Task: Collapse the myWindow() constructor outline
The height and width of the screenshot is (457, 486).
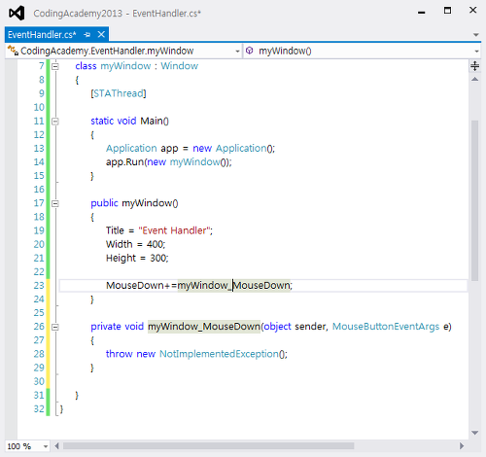Action: (55, 203)
